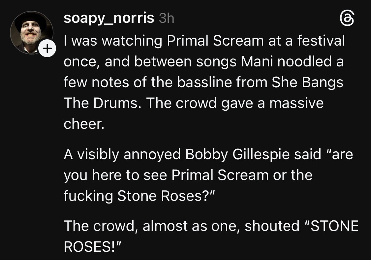
Task: Open soapy_norris profile picture
Action: (32, 33)
